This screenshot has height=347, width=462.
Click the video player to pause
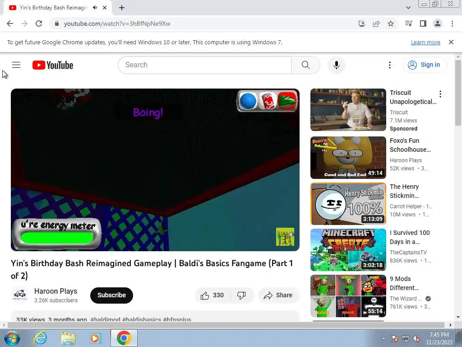pyautogui.click(x=155, y=170)
